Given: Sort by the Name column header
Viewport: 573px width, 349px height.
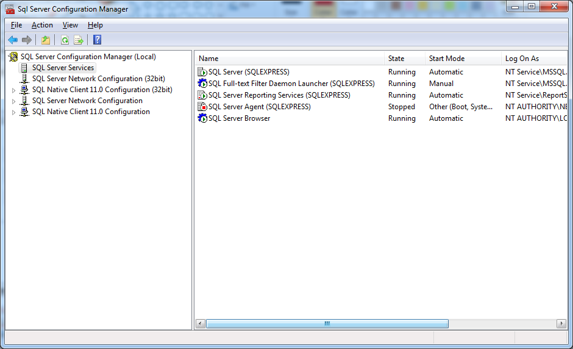Looking at the screenshot, I should tap(290, 59).
